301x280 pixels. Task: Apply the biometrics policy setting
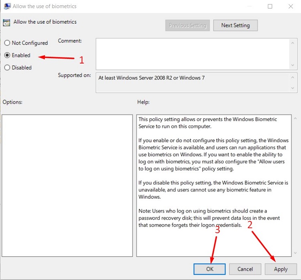click(281, 269)
